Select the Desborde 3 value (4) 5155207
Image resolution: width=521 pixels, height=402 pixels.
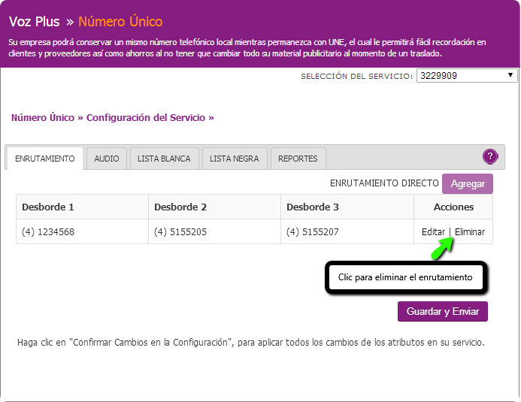point(313,231)
